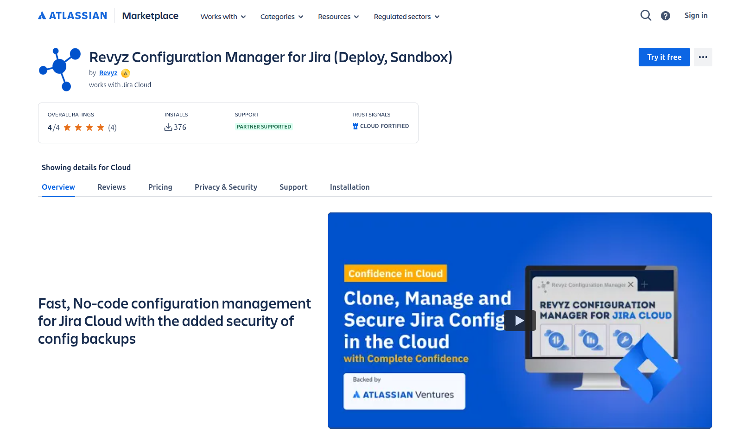
Task: Click the partner badge next to Revyz
Action: click(126, 73)
